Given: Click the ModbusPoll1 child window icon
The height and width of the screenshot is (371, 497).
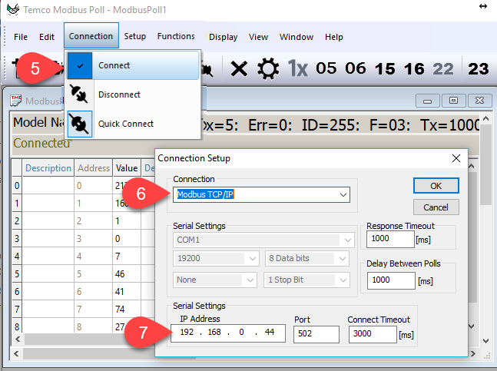Looking at the screenshot, I should point(16,101).
